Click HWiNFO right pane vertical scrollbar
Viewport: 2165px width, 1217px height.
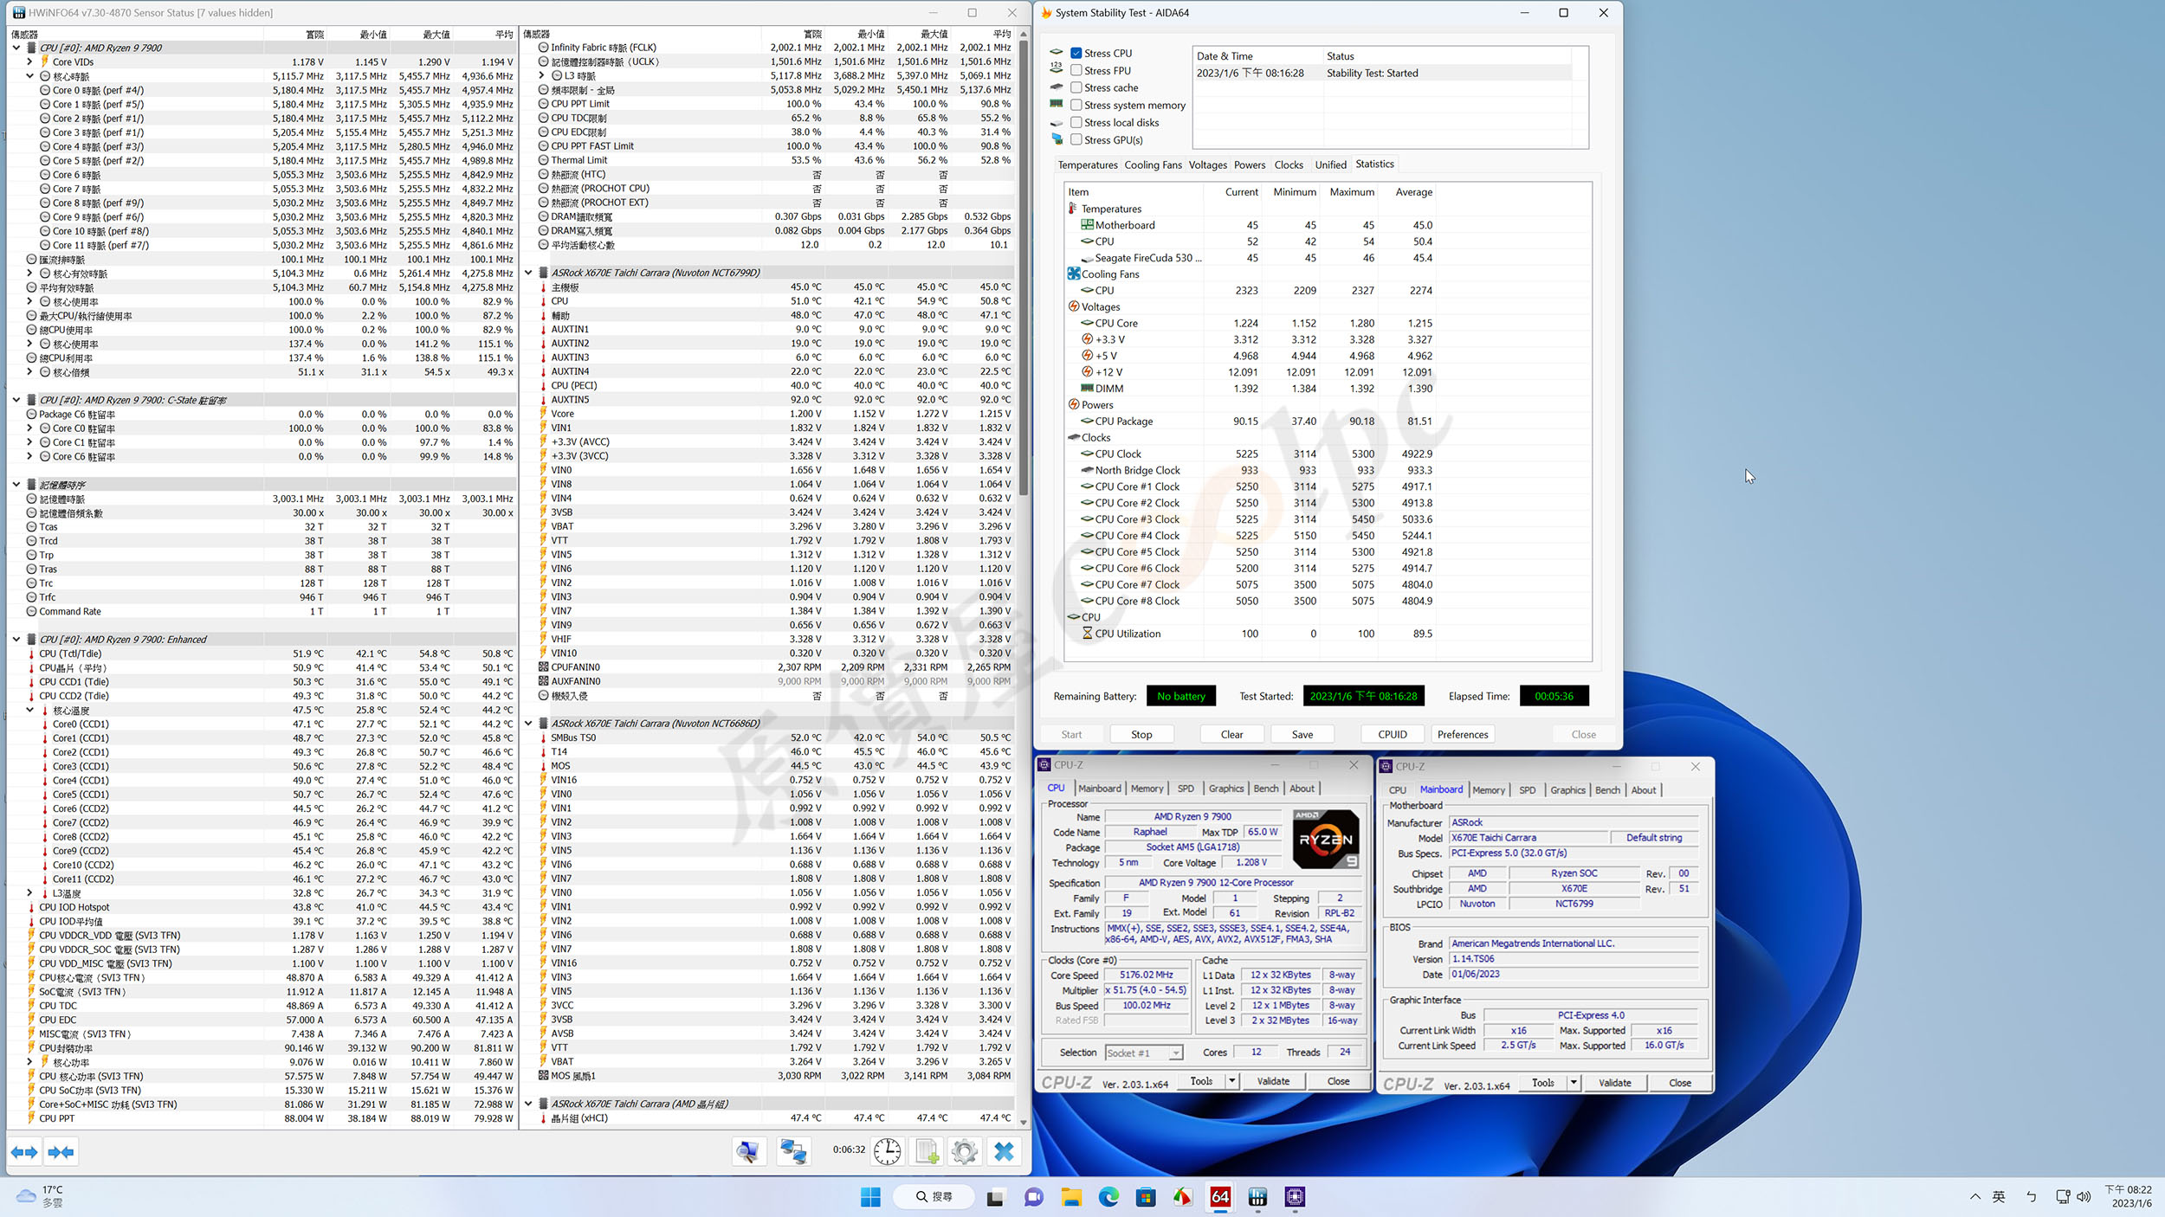tap(1023, 268)
